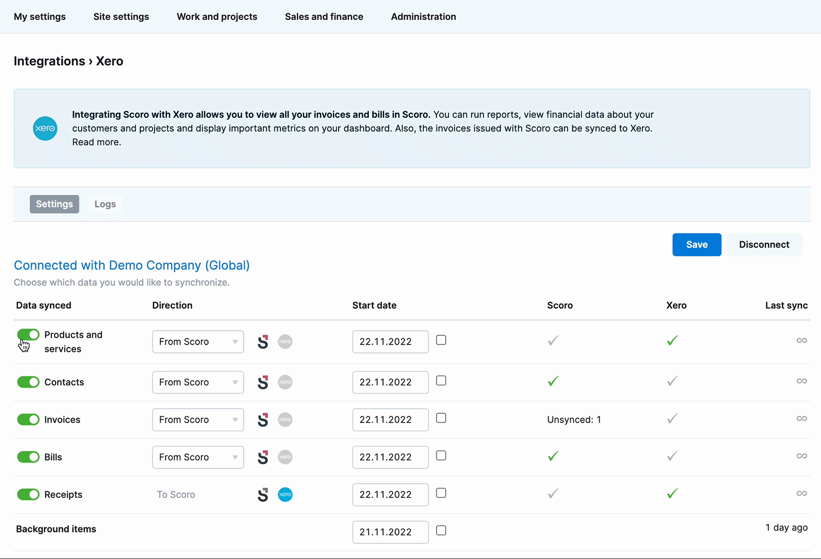Click grey Xero icon in Invoices row
821x559 pixels.
(x=285, y=419)
